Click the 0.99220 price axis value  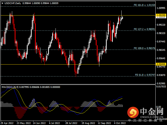pos(161,25)
